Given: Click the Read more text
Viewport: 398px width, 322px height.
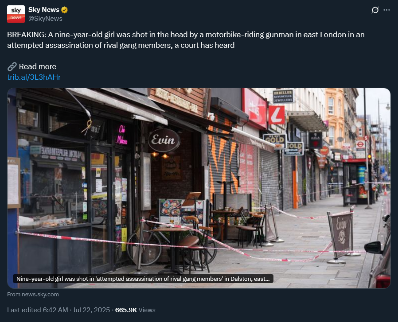Looking at the screenshot, I should pyautogui.click(x=38, y=66).
